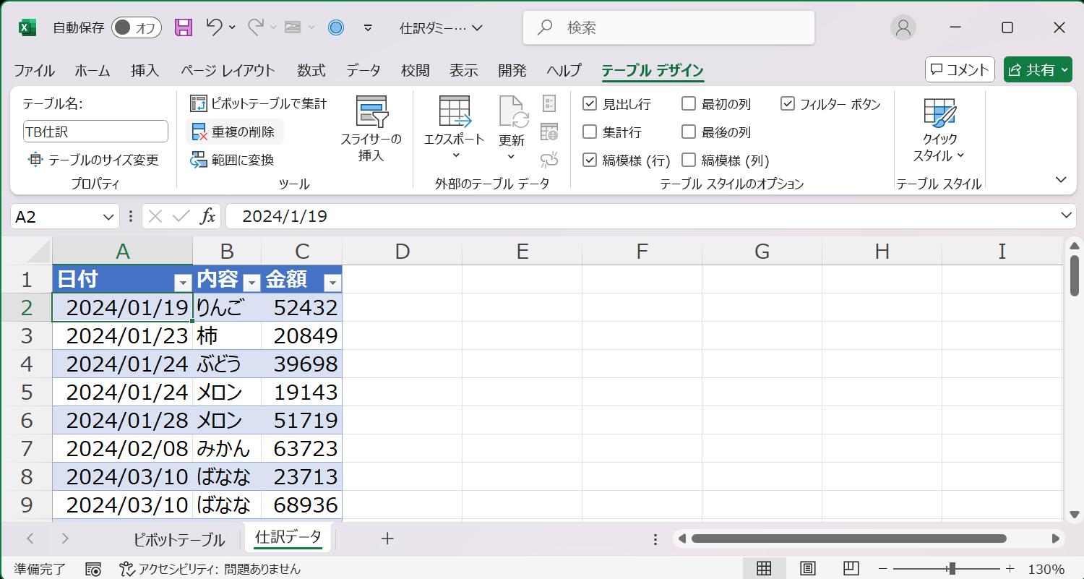Enable the 最初の列 checkbox

coord(688,103)
